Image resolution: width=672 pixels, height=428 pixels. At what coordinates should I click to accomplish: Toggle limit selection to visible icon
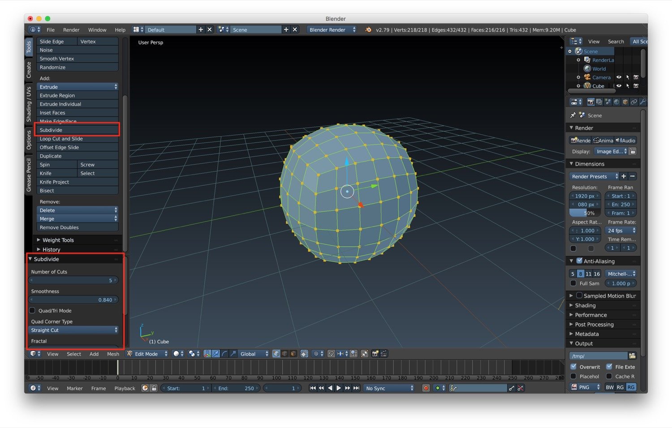coord(305,354)
